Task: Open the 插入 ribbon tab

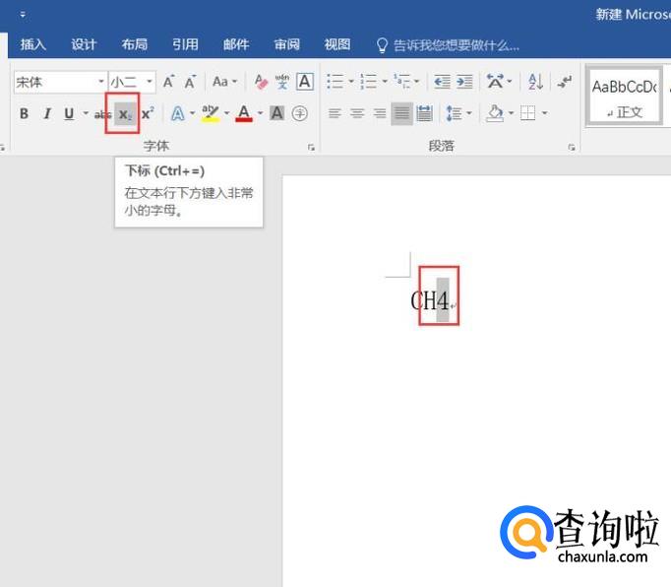Action: coord(33,44)
